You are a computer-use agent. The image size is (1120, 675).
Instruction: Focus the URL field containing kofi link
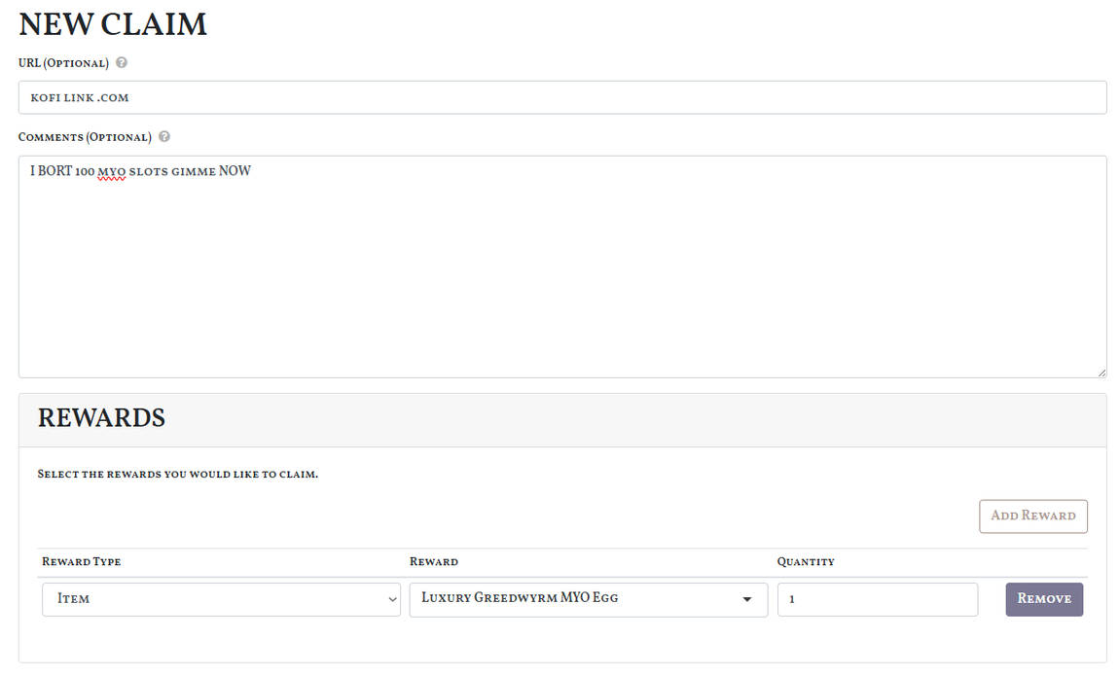[x=561, y=97]
